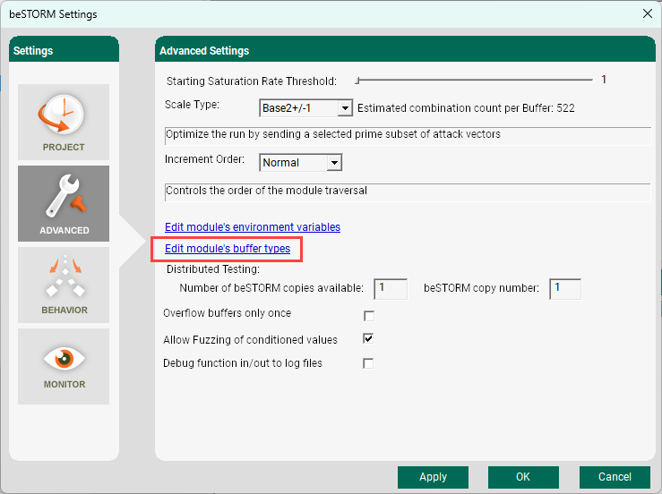
Task: Confirm settings with the OK button
Action: [523, 477]
